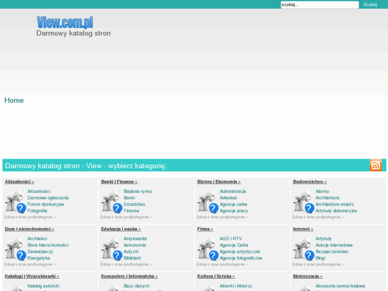Open the Forum dyskusyjne subcategory
Viewport: 388px width, 291px height.
point(46,205)
